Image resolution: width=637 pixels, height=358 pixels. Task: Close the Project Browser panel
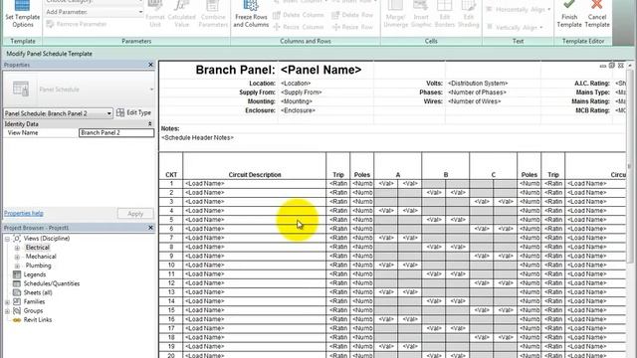150,228
